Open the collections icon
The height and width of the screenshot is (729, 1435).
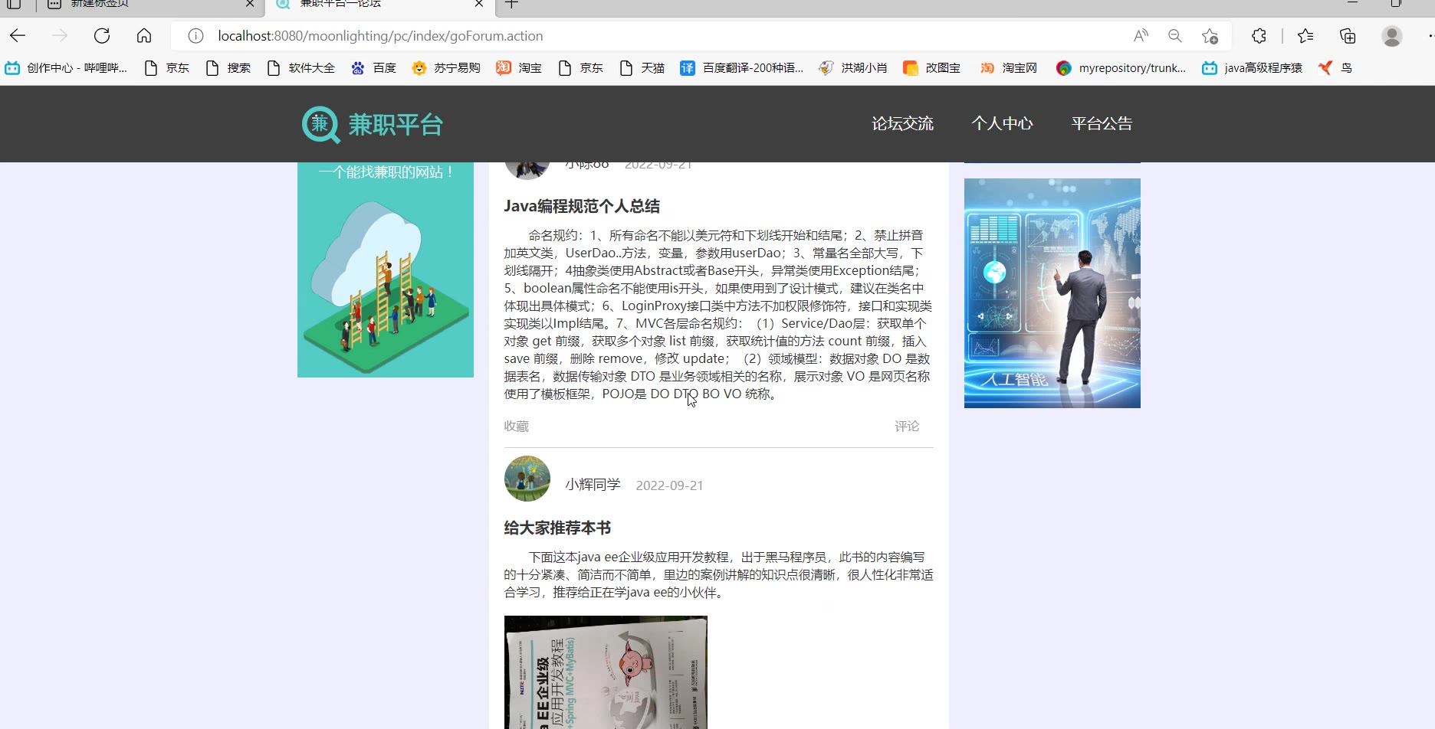(1348, 36)
